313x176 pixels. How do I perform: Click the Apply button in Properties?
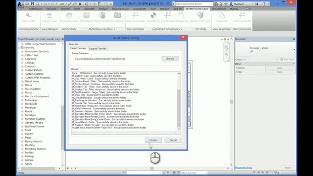click(x=288, y=168)
